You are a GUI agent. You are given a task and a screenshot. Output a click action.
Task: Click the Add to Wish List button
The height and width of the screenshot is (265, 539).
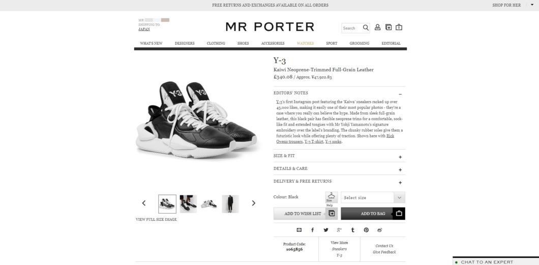[306, 214]
